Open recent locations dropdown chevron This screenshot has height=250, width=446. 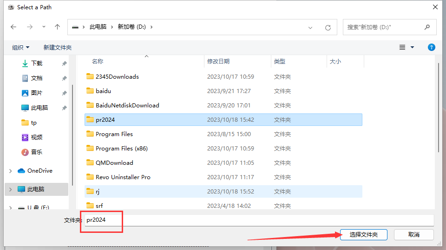(44, 27)
